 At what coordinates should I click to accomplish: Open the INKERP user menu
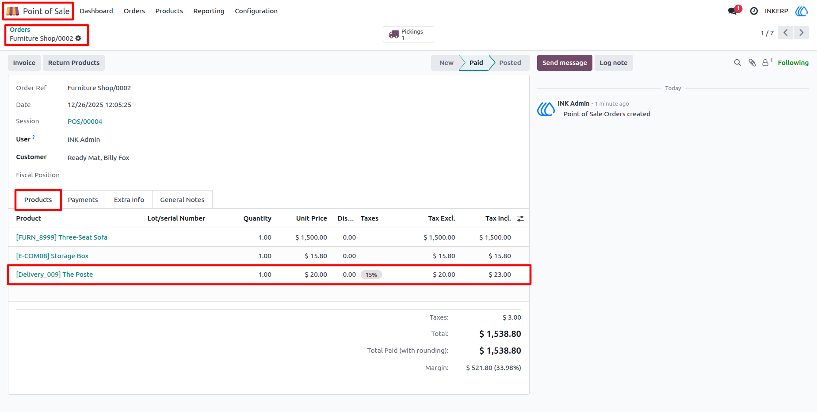[776, 11]
